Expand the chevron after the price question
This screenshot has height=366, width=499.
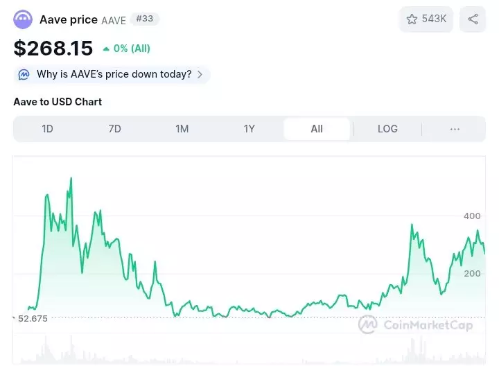(200, 74)
